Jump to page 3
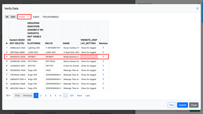This screenshot has width=203, height=114. point(45,96)
